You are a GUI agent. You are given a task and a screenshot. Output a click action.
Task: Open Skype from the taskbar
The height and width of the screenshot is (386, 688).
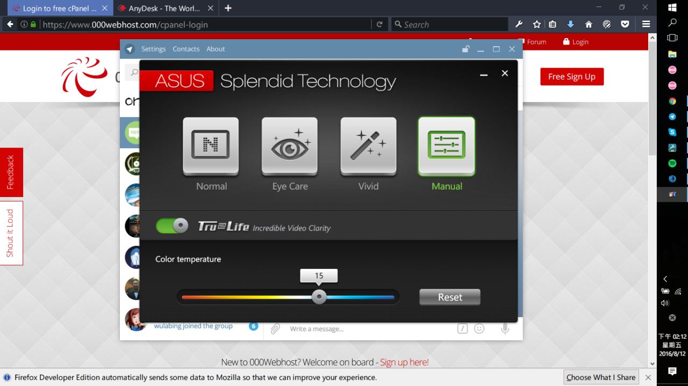672,132
